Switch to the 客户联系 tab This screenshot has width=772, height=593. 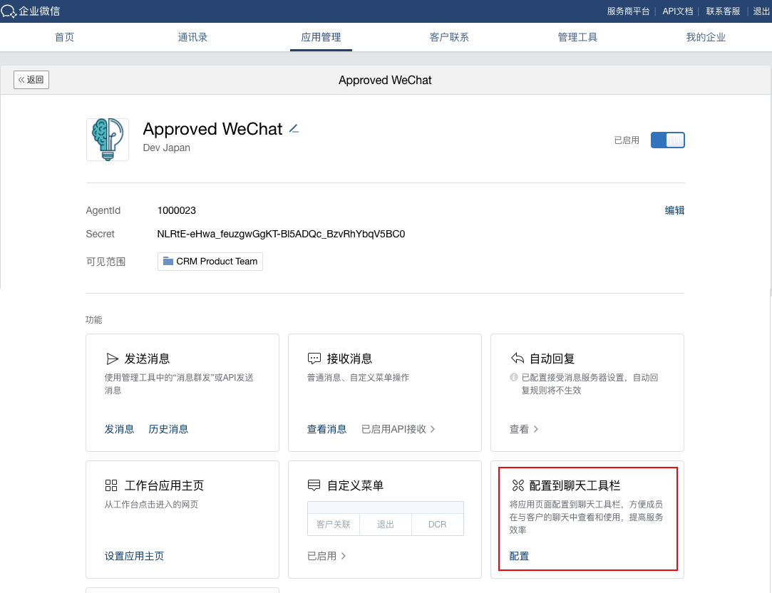point(449,37)
